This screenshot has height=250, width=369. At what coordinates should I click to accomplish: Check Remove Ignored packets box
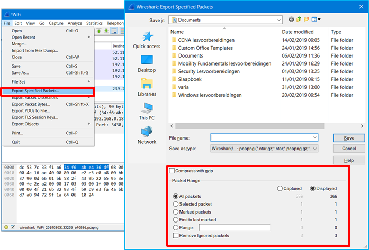(x=176, y=235)
